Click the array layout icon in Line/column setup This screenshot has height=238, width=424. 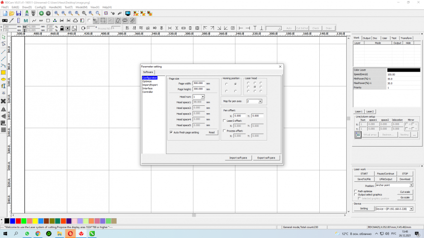358,135
